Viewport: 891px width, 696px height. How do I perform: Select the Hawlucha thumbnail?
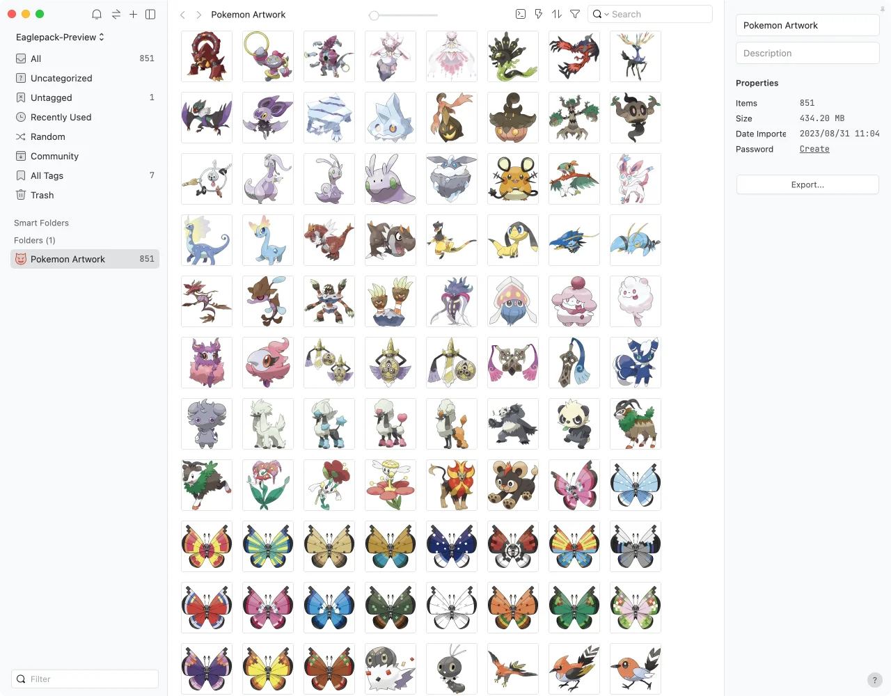point(574,179)
